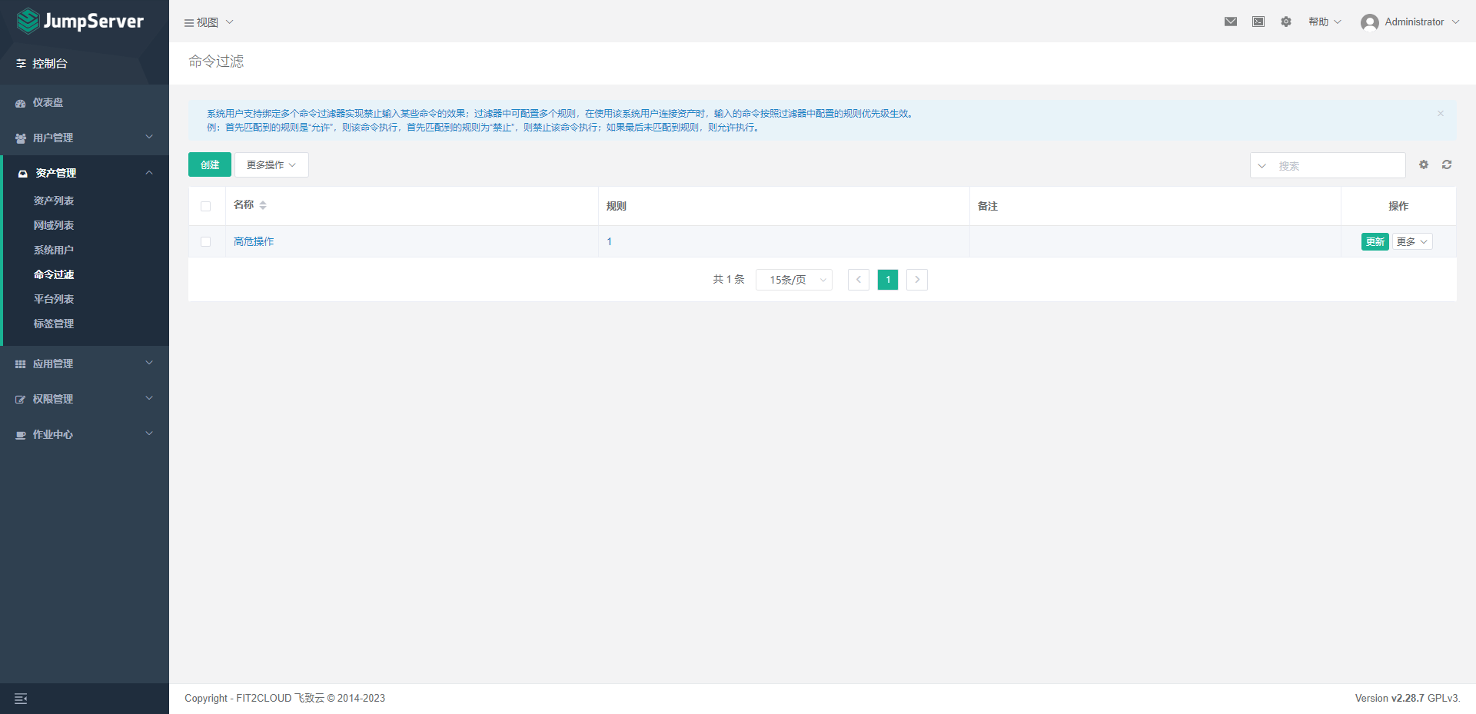Click the green 创建 button
The height and width of the screenshot is (714, 1476).
210,164
